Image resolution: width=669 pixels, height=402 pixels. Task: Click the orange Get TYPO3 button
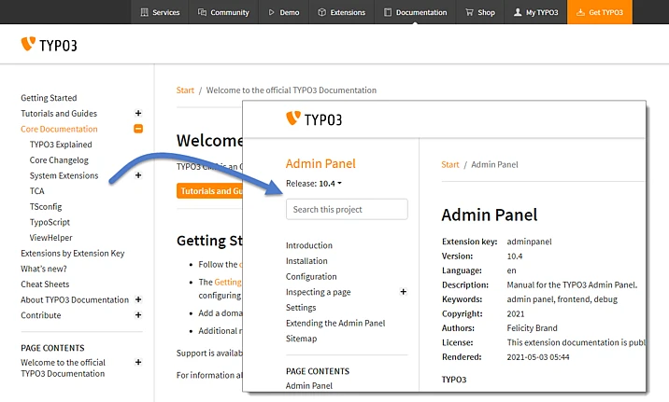click(x=599, y=12)
